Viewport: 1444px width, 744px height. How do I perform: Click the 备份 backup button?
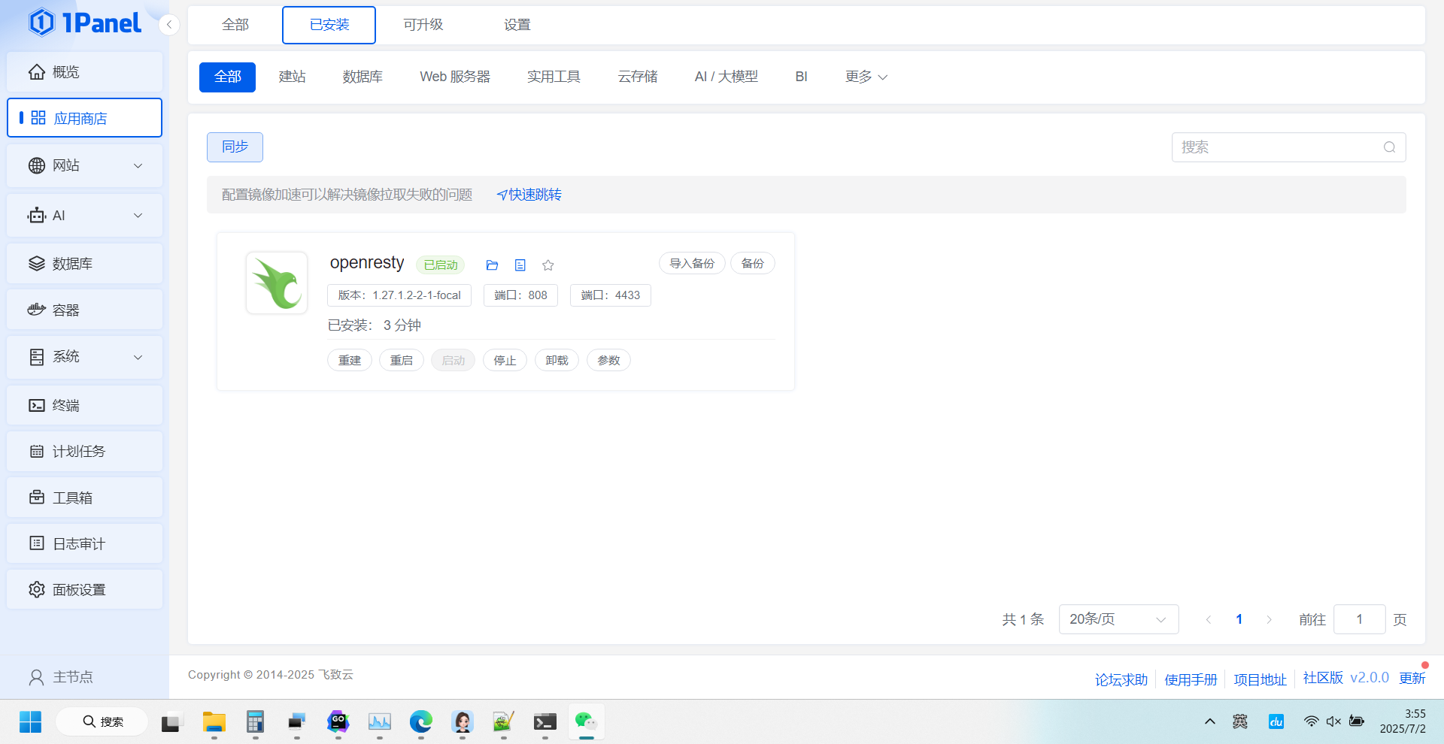click(752, 263)
